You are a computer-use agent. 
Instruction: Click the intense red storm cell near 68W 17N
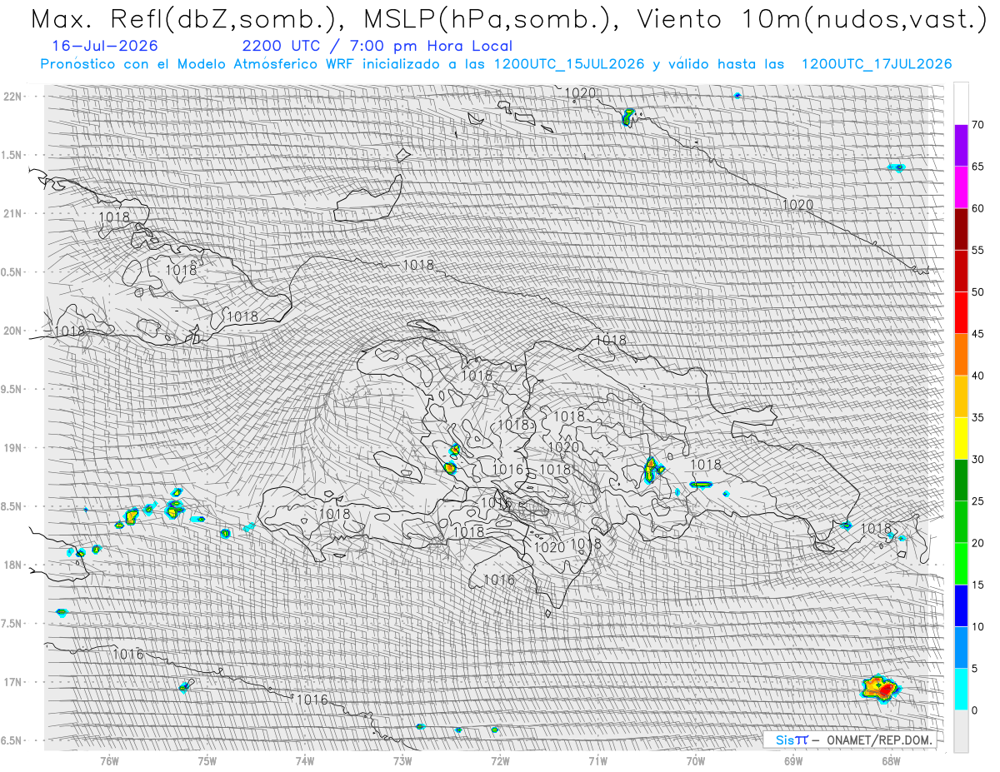point(882,689)
